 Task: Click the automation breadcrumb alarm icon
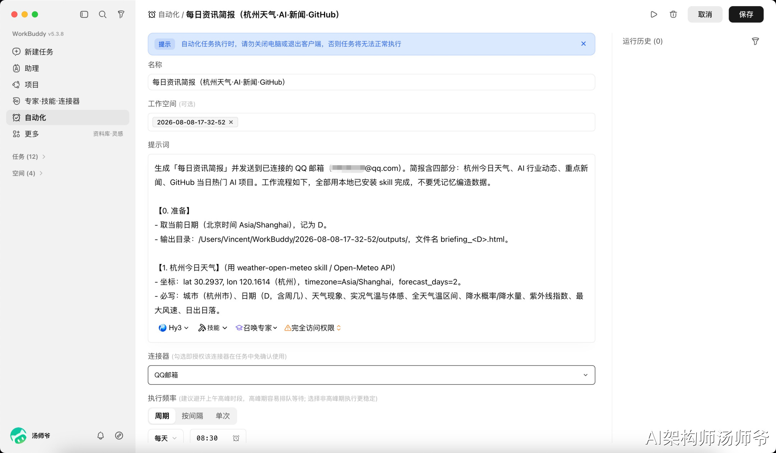(152, 14)
